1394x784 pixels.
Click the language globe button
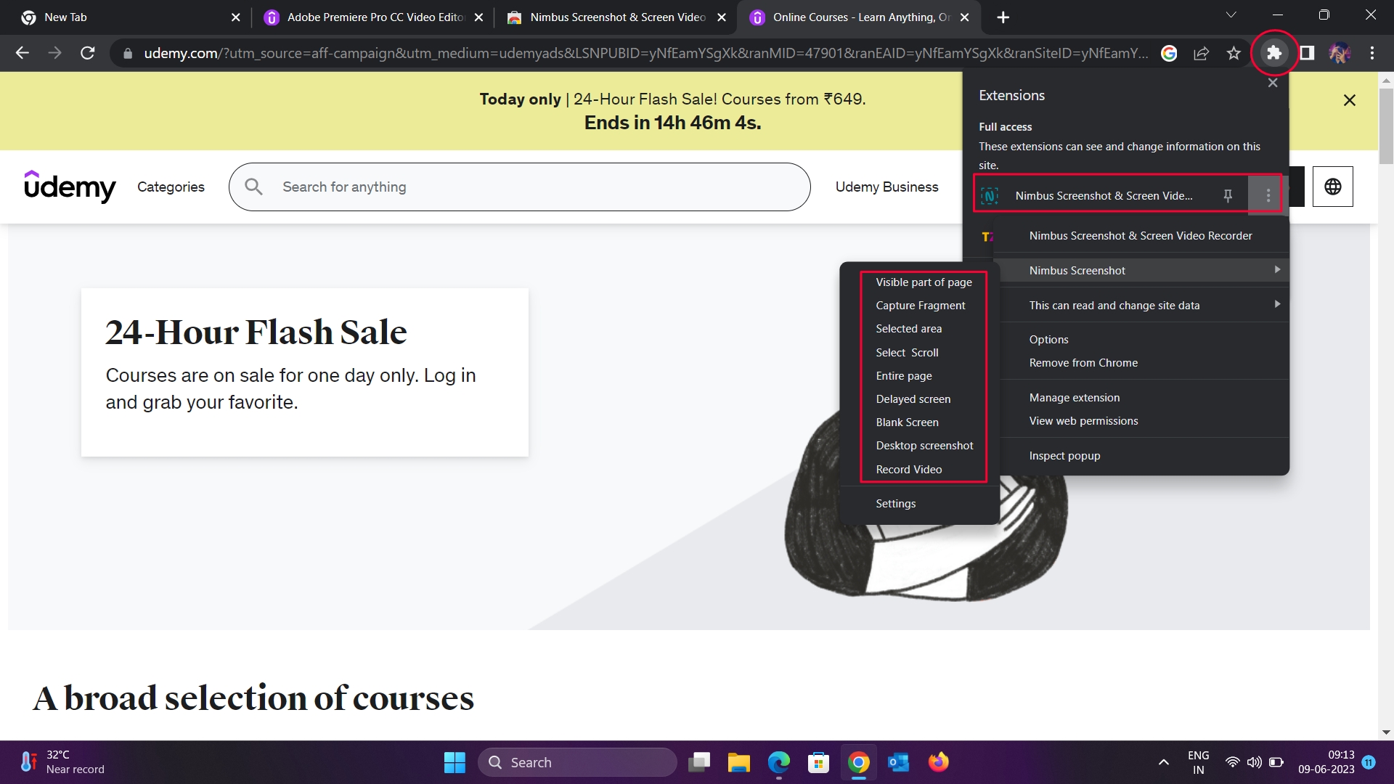point(1333,187)
